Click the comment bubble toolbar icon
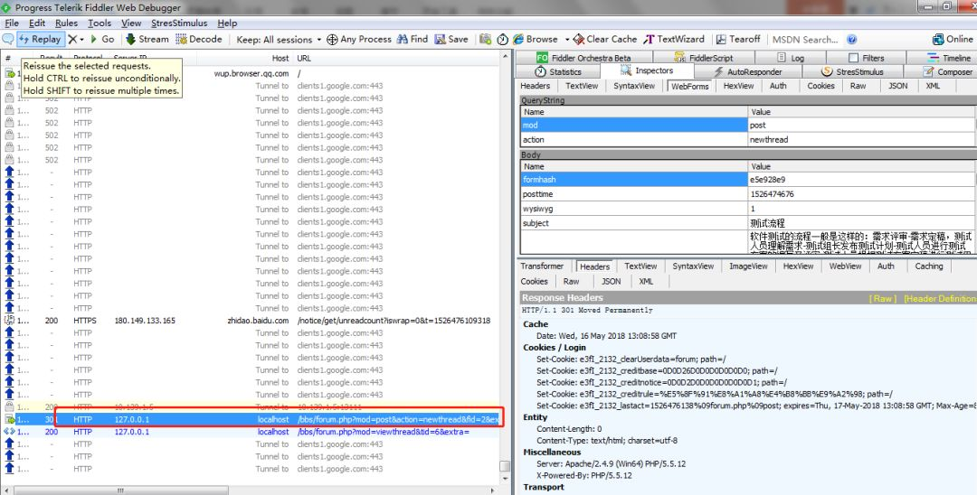The height and width of the screenshot is (495, 977). tap(8, 39)
